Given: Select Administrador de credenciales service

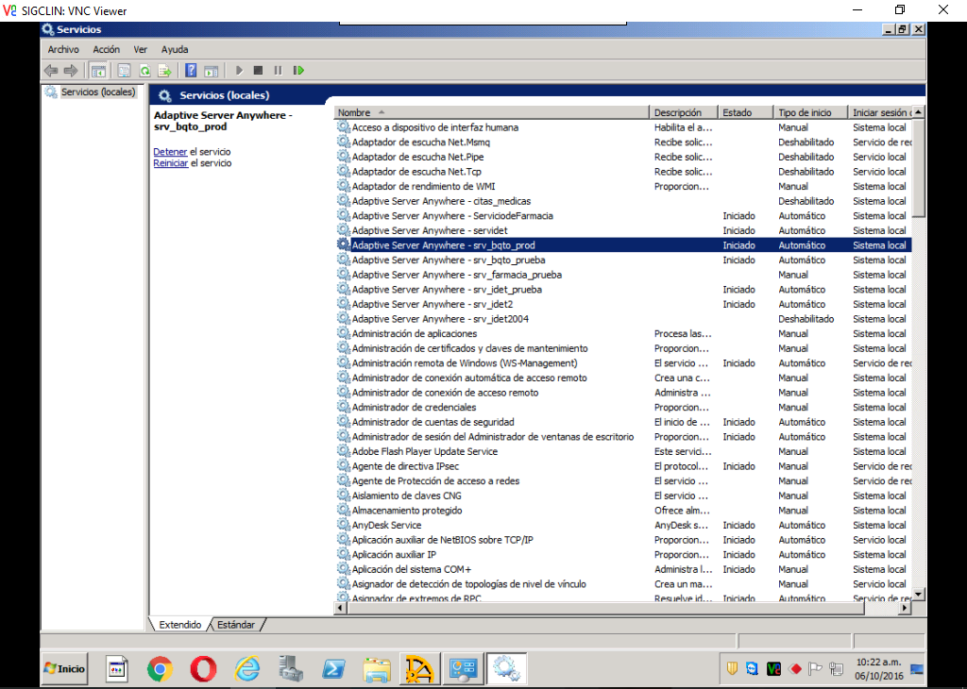Looking at the screenshot, I should [623, 408].
